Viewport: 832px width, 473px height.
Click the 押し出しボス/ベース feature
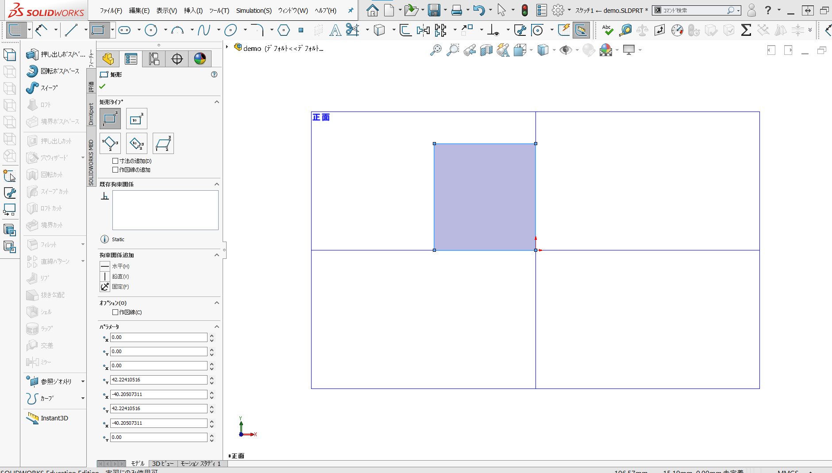click(x=55, y=54)
